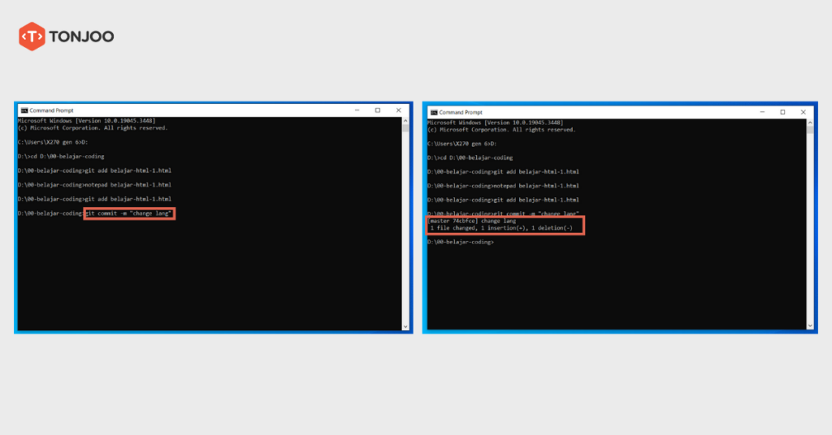Click highlighted "1 file changed" output line
The image size is (832, 435).
[x=501, y=228]
